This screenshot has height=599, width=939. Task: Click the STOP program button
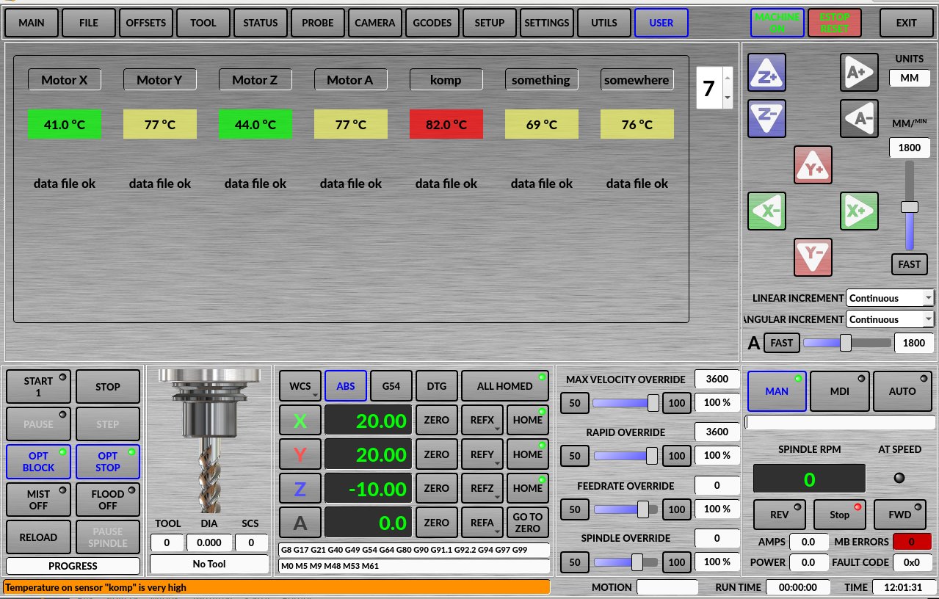(x=108, y=387)
